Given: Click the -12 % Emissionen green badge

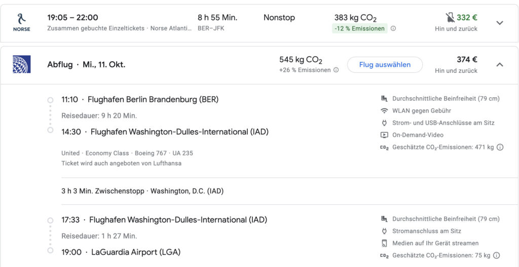Looking at the screenshot, I should pyautogui.click(x=360, y=28).
